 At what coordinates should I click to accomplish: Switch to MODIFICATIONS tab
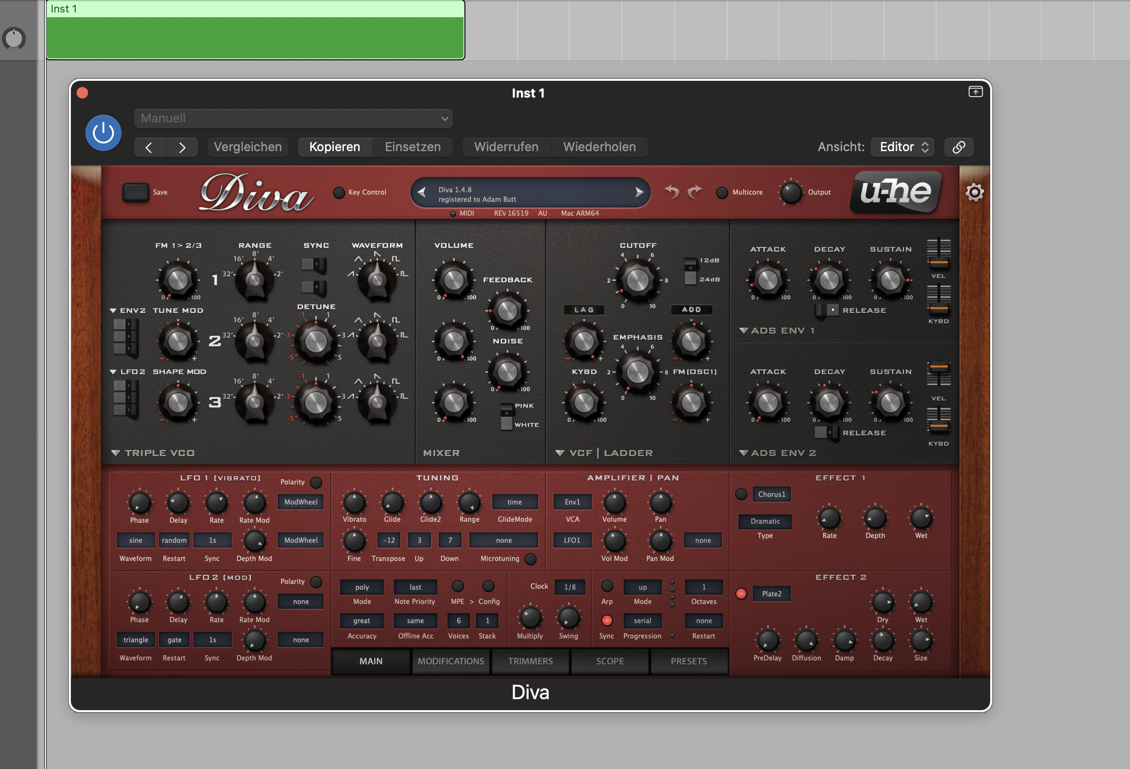click(451, 661)
